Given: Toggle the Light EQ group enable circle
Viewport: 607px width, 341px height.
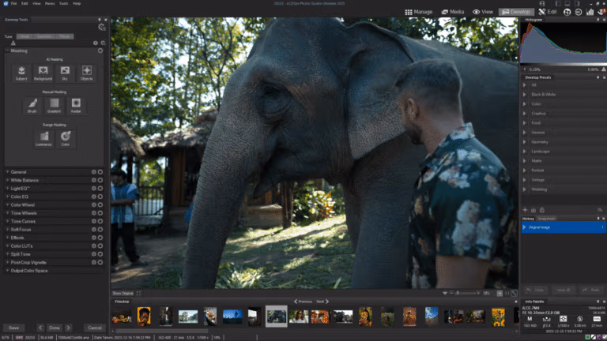Looking at the screenshot, I should [100, 189].
